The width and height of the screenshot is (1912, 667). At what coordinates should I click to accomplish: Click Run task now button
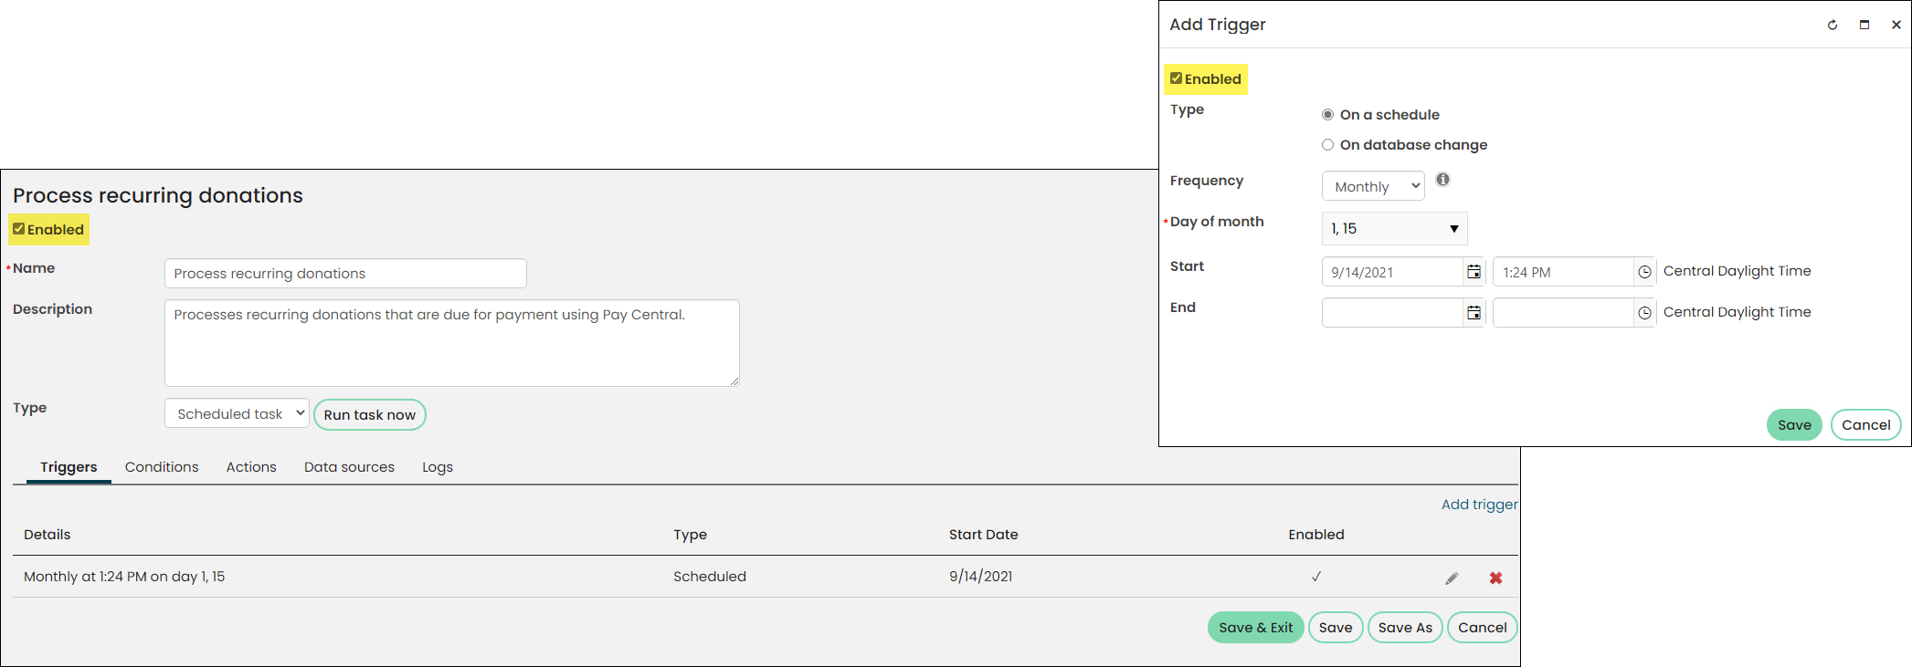coord(370,414)
